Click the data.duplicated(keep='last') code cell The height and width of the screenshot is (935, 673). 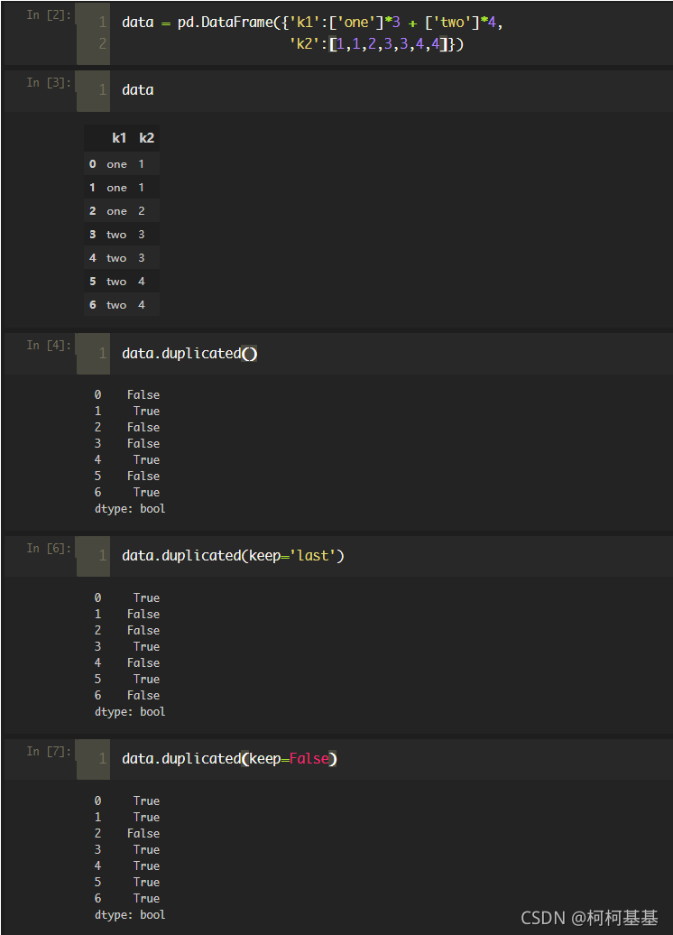coord(233,556)
